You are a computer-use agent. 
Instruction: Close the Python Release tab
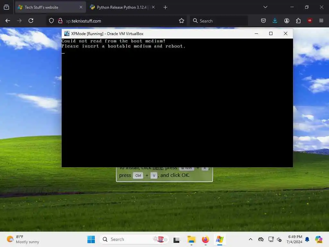(153, 7)
